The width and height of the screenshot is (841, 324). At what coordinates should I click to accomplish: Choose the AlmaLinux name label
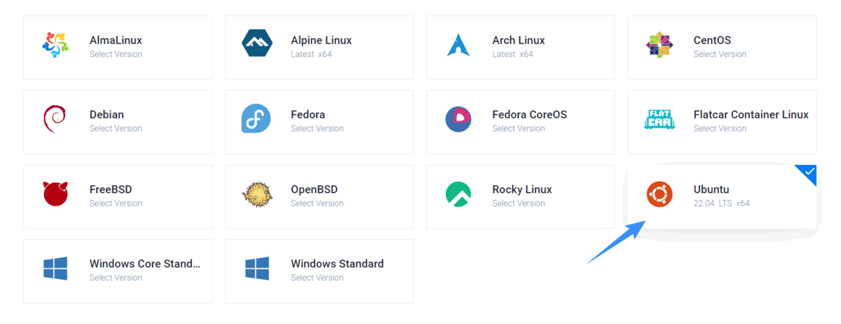[x=116, y=41]
